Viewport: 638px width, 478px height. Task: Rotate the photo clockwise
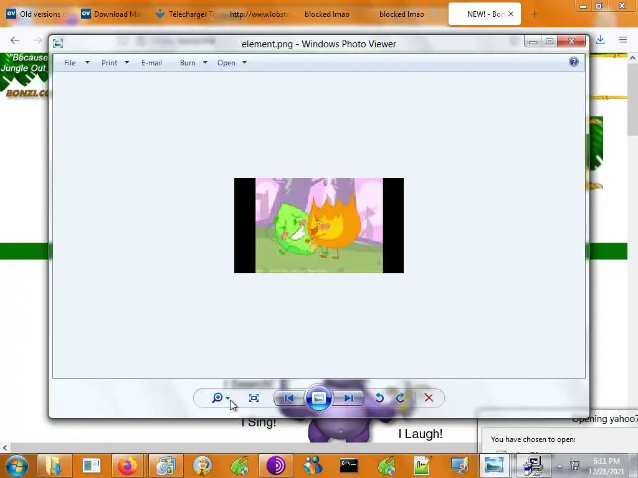click(x=401, y=398)
